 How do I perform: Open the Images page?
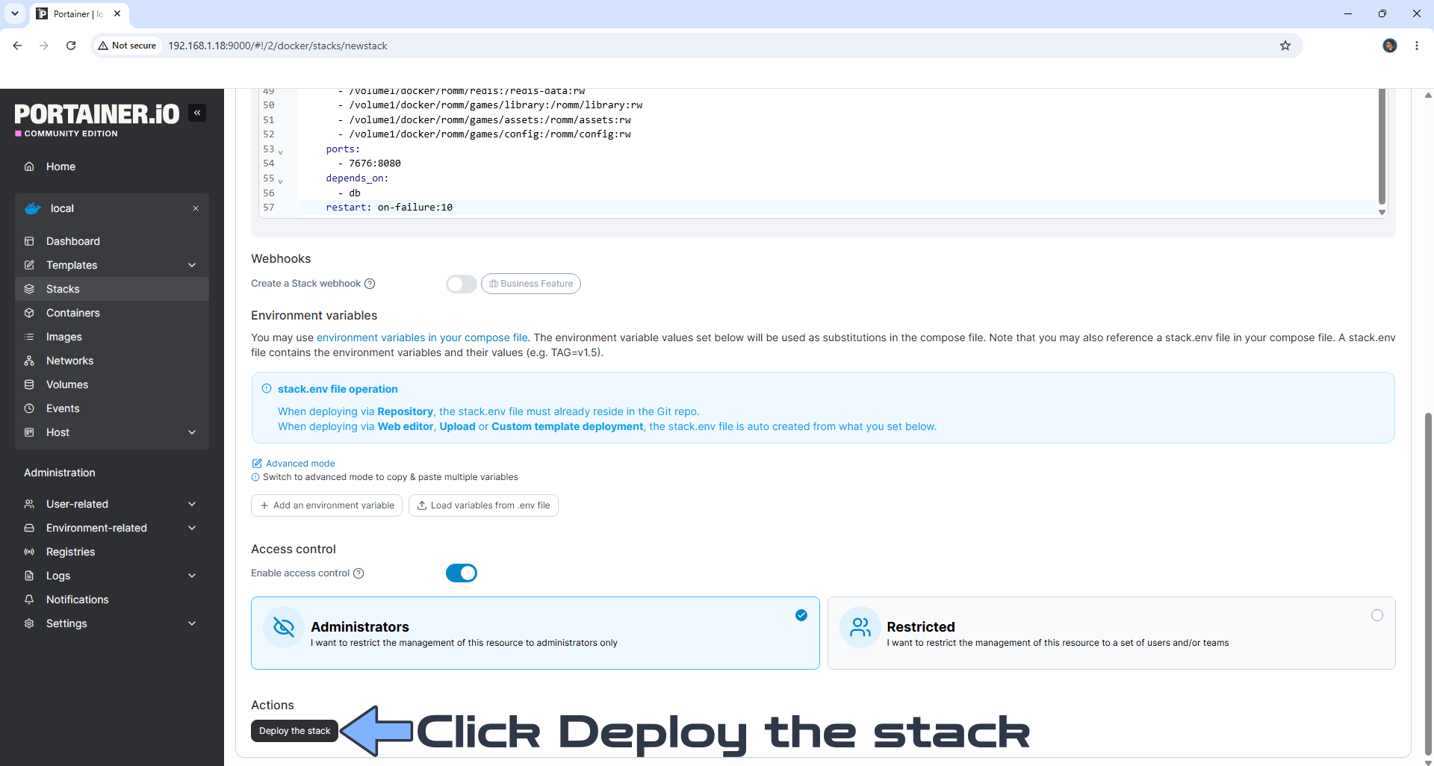(112, 337)
